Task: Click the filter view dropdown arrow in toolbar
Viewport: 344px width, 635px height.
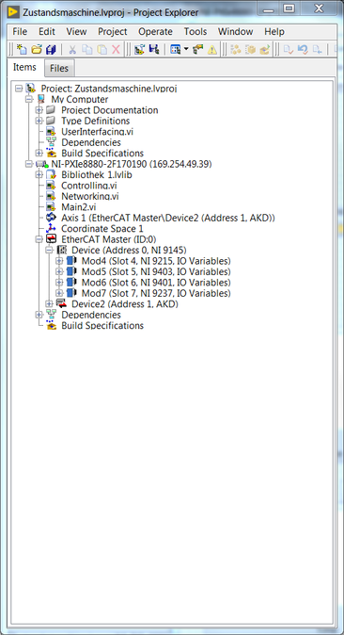Action: 186,49
